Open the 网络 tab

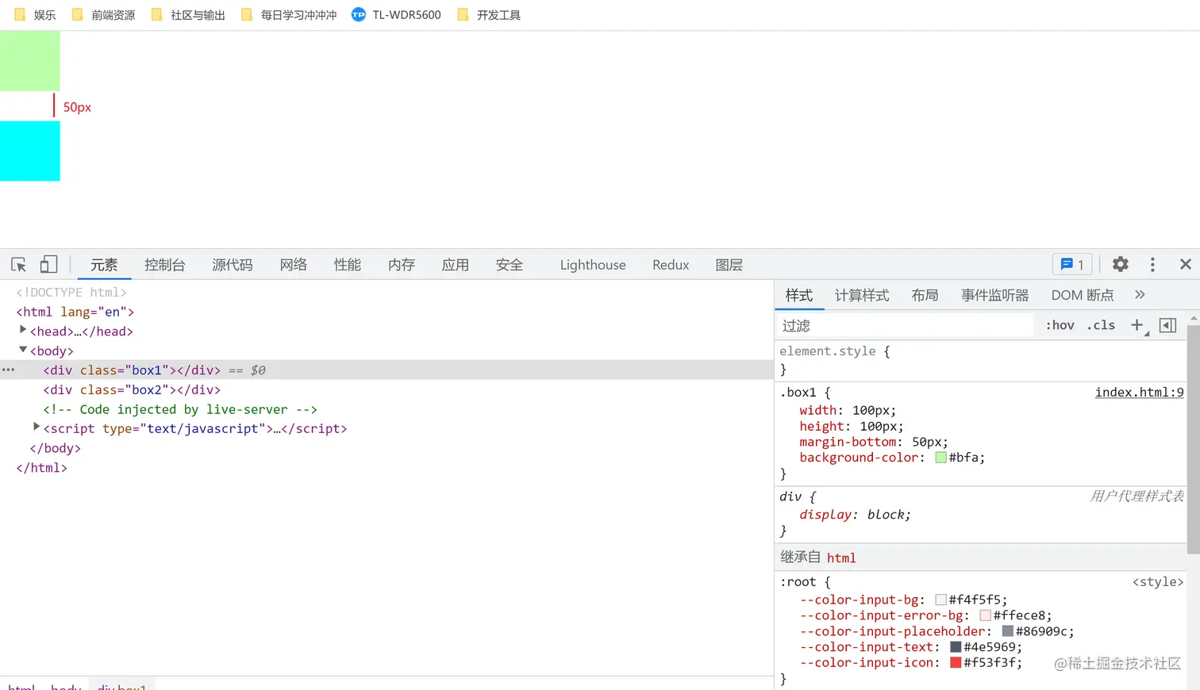294,265
